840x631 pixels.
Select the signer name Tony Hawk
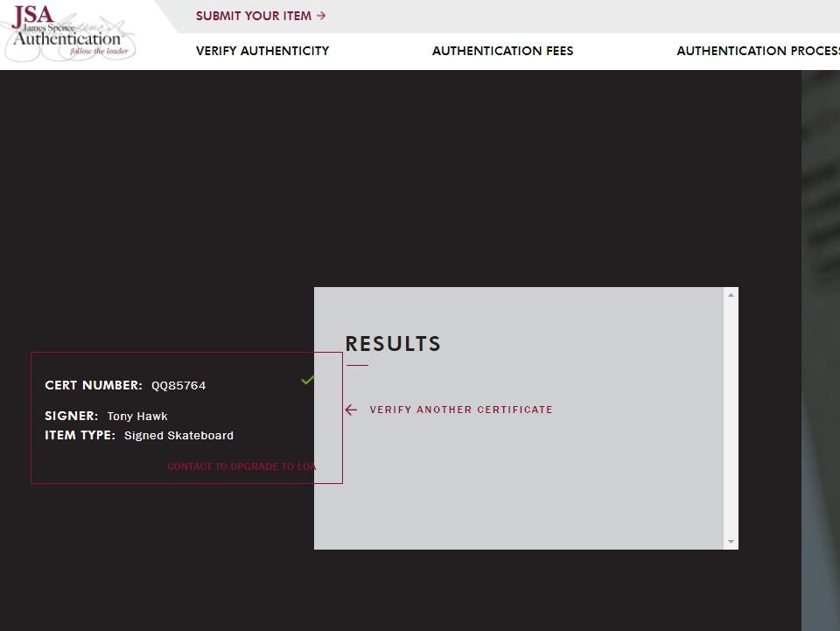137,417
